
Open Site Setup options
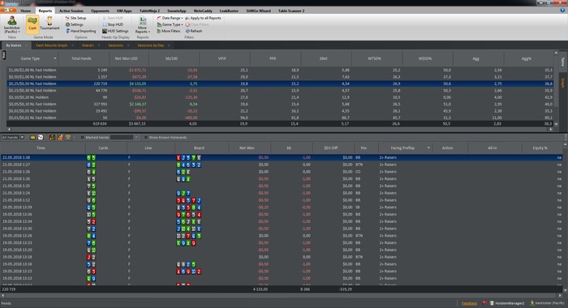coord(75,18)
